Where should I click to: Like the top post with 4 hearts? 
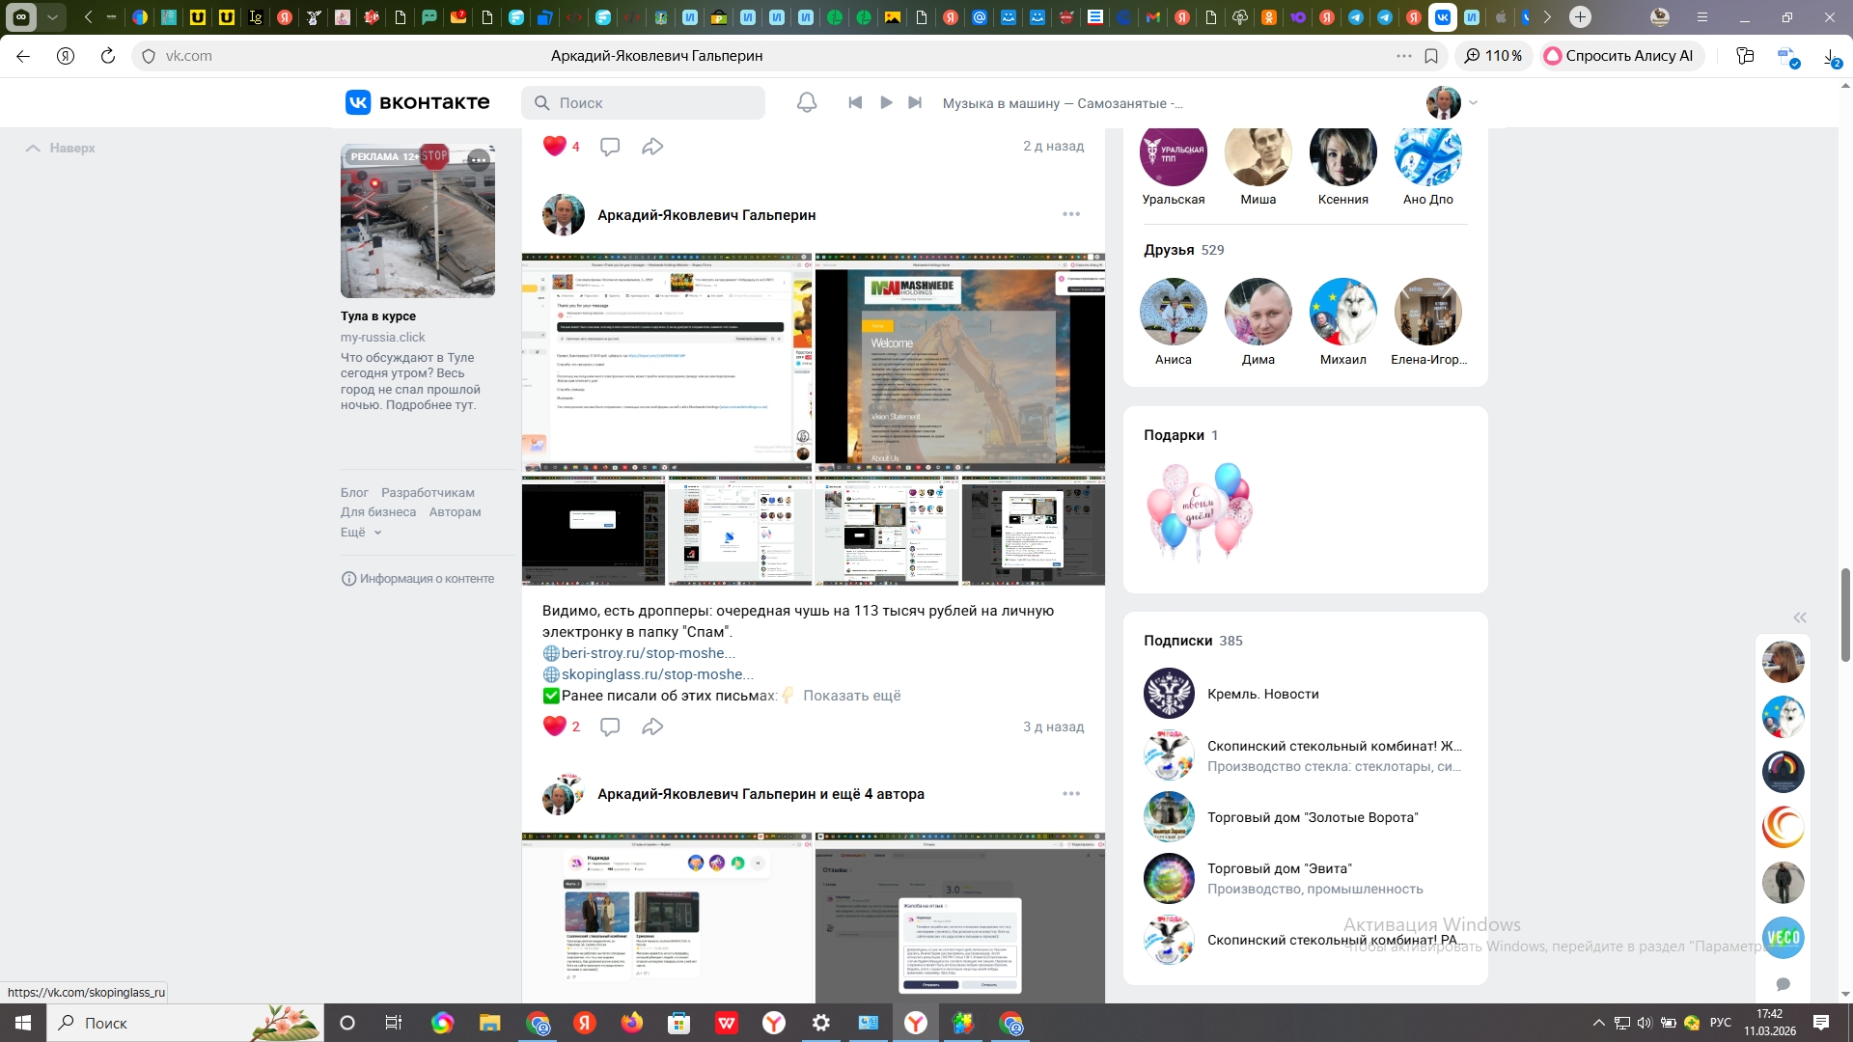(555, 146)
